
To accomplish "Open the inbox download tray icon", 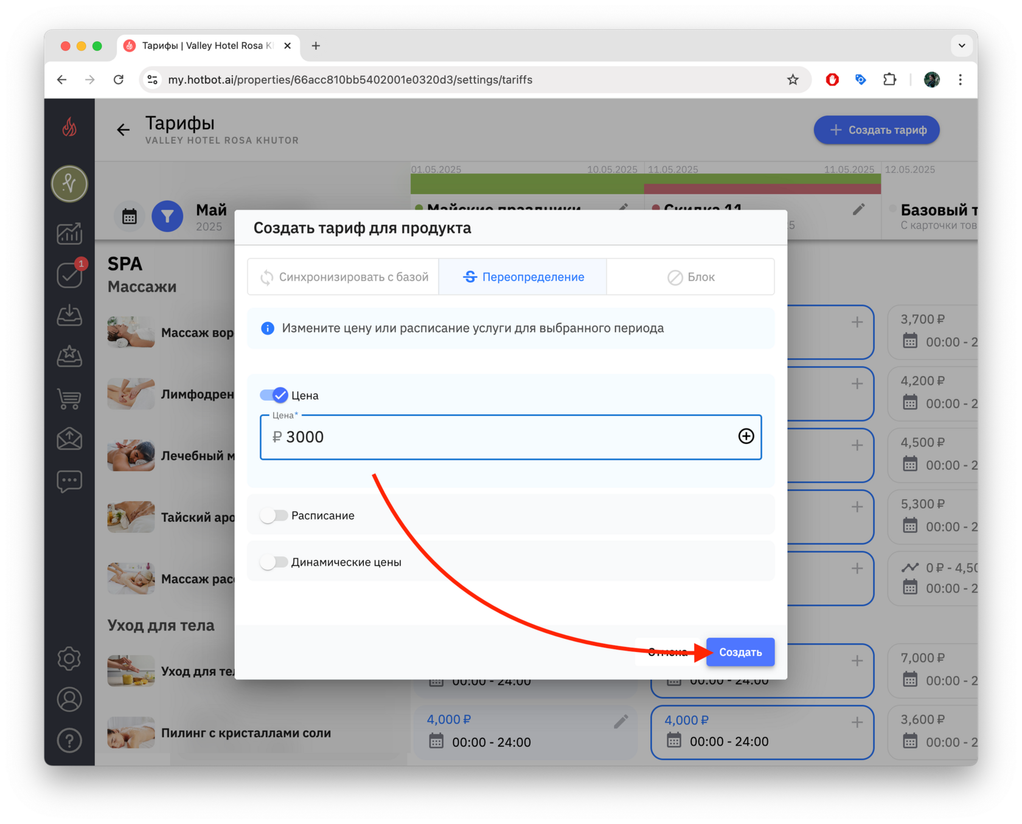I will coord(69,315).
